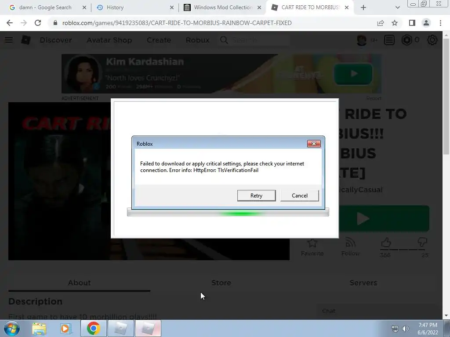The width and height of the screenshot is (450, 337).
Task: Click the page vertical scrollbar thumb
Action: 446,96
